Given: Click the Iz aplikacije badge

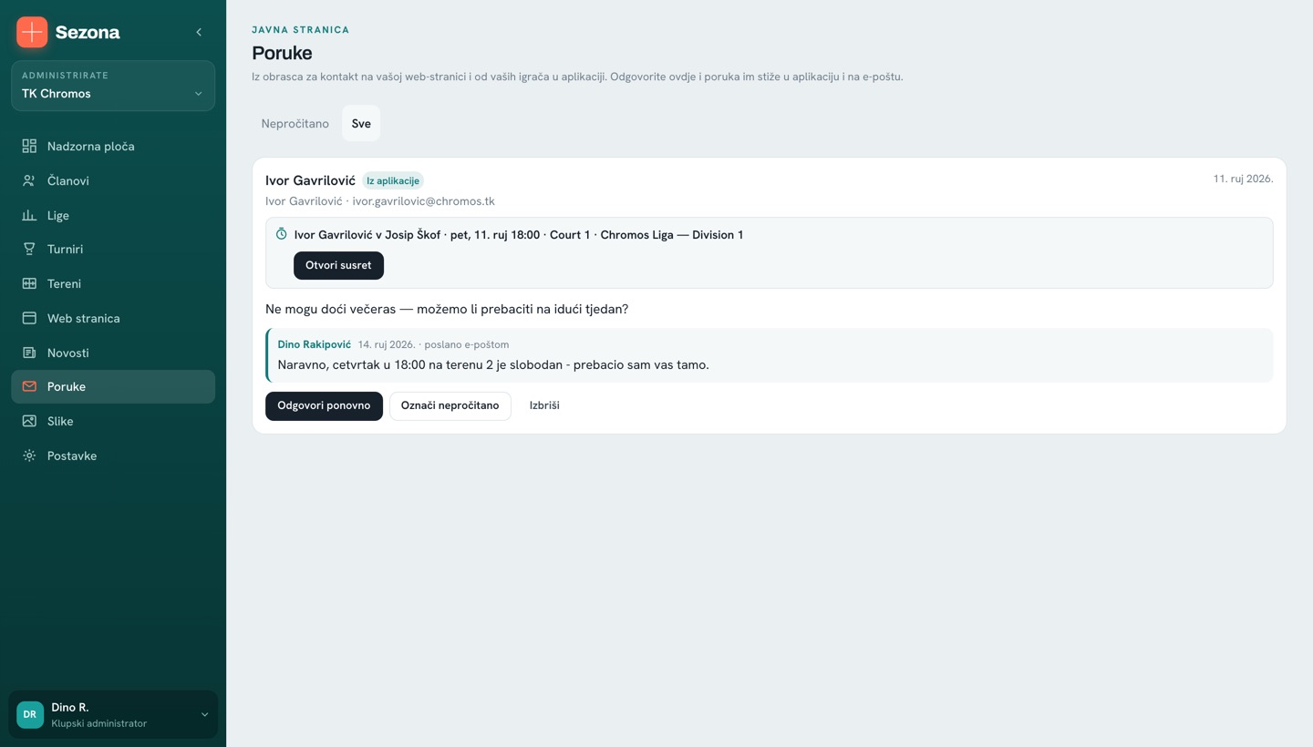Looking at the screenshot, I should (393, 180).
